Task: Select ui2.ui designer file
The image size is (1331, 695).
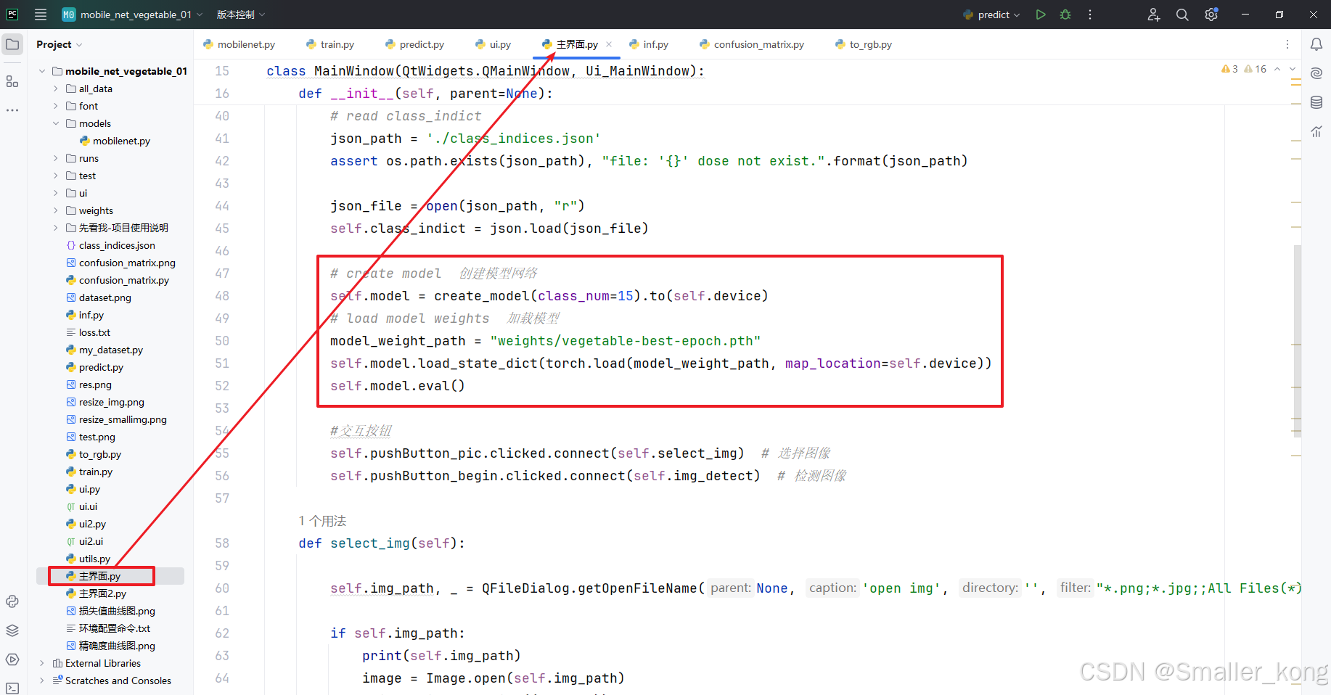Action: [91, 541]
